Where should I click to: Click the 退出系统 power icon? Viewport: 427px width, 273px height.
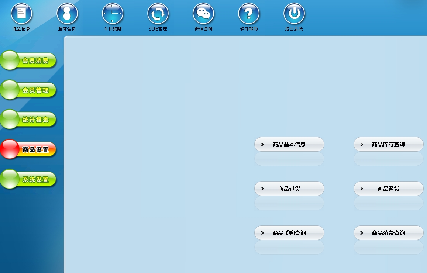[294, 14]
